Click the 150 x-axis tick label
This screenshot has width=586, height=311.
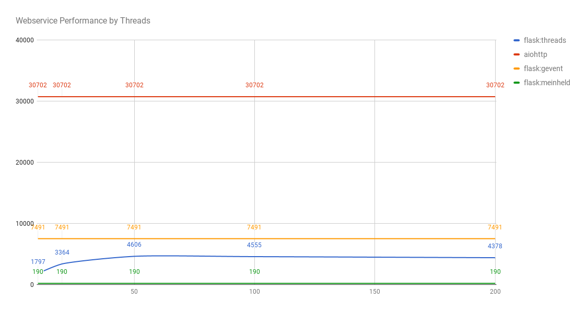(x=375, y=292)
